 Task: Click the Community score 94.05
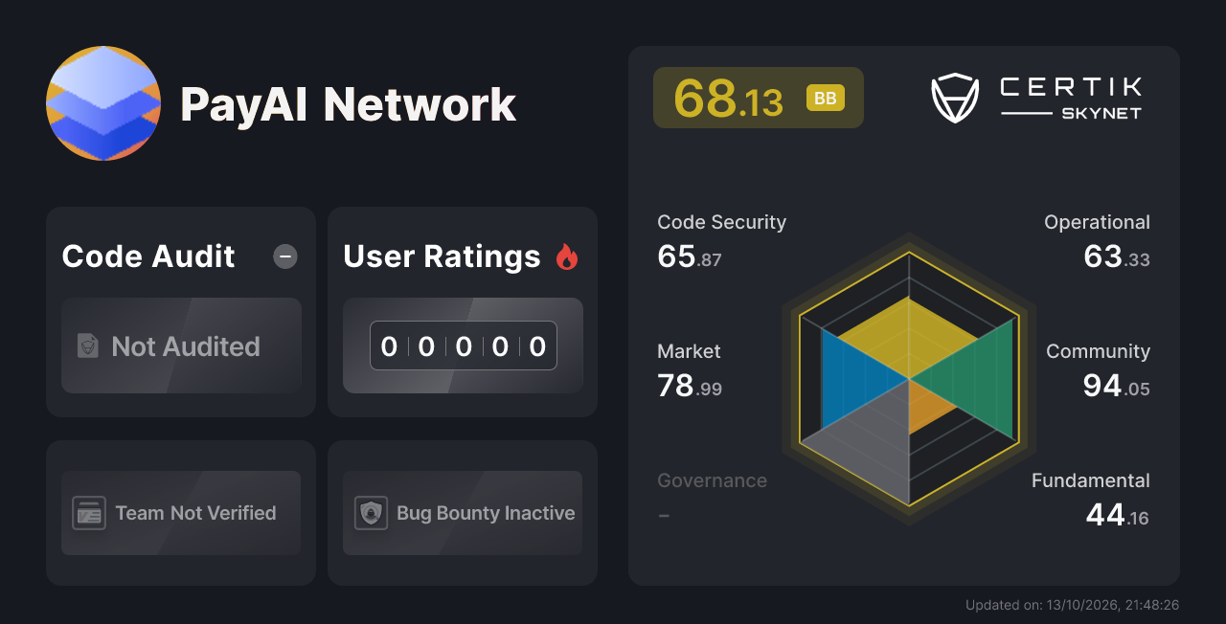[1117, 387]
